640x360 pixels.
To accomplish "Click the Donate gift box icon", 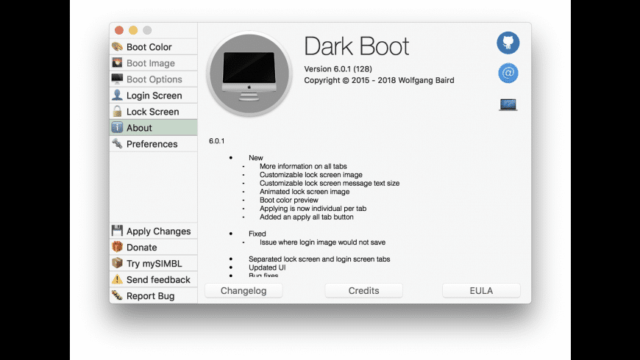I will pyautogui.click(x=117, y=247).
